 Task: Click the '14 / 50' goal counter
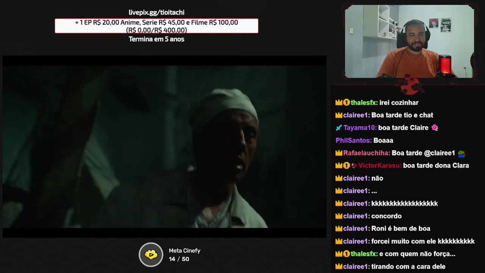(x=179, y=259)
